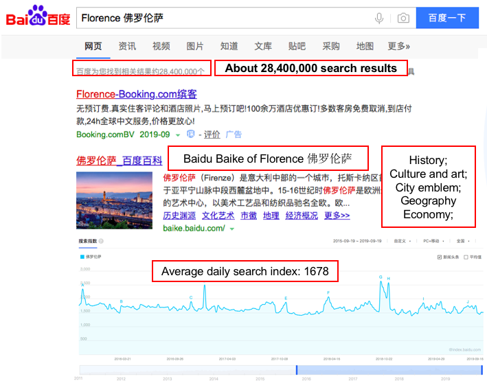
Task: Open the 自定义 date range dropdown
Action: (403, 241)
